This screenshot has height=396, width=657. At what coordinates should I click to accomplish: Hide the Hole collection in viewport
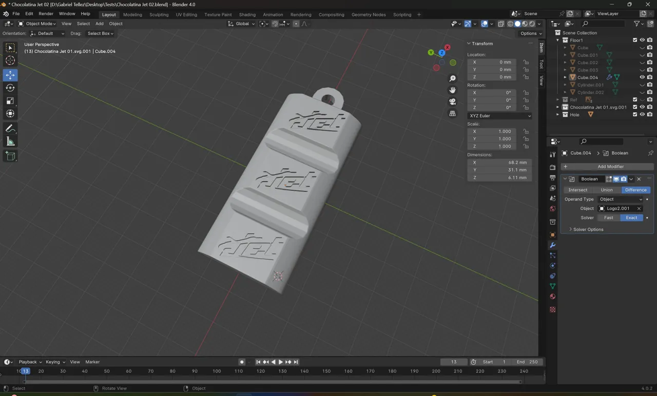642,114
